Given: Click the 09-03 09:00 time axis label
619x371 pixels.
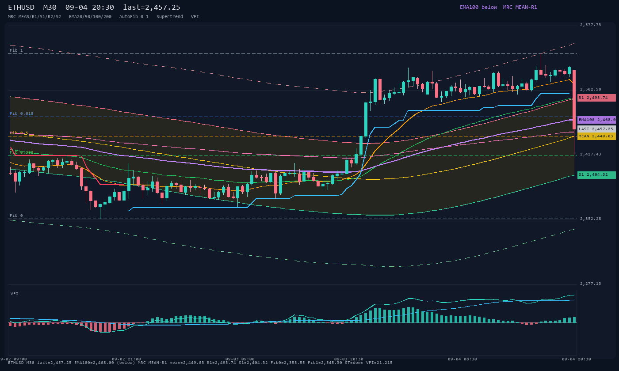Looking at the screenshot, I should (x=240, y=359).
